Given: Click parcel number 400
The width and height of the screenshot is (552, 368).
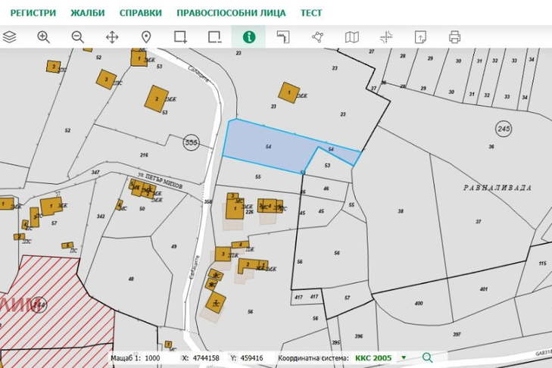Looking at the screenshot, I should (x=419, y=303).
